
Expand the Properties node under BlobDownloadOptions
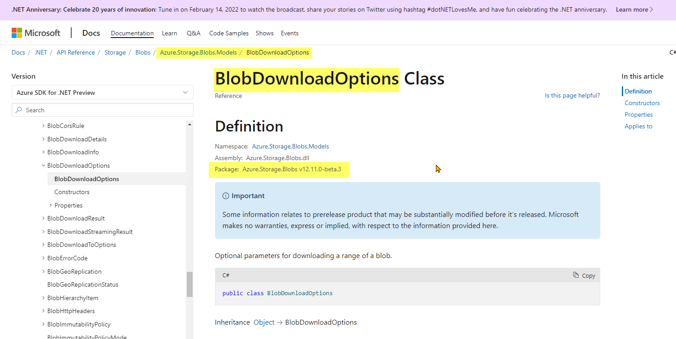point(50,205)
